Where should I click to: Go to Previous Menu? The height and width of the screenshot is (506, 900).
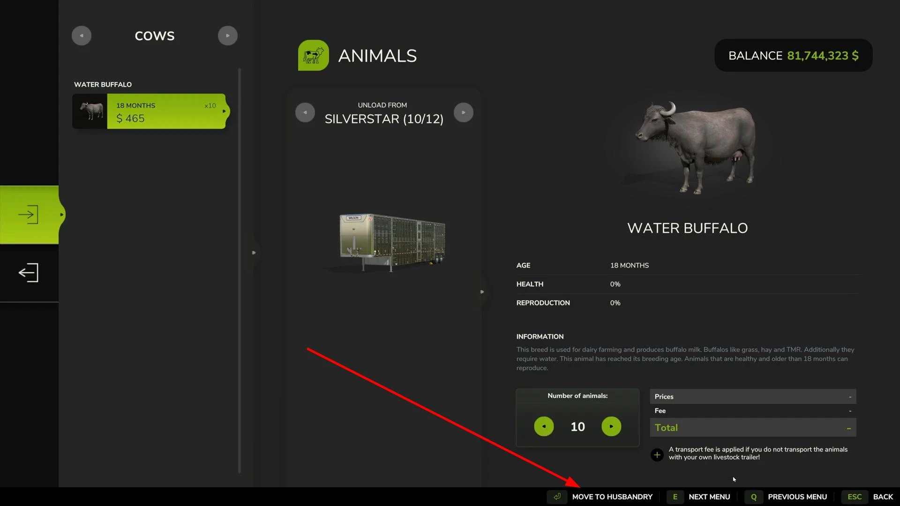pos(797,497)
